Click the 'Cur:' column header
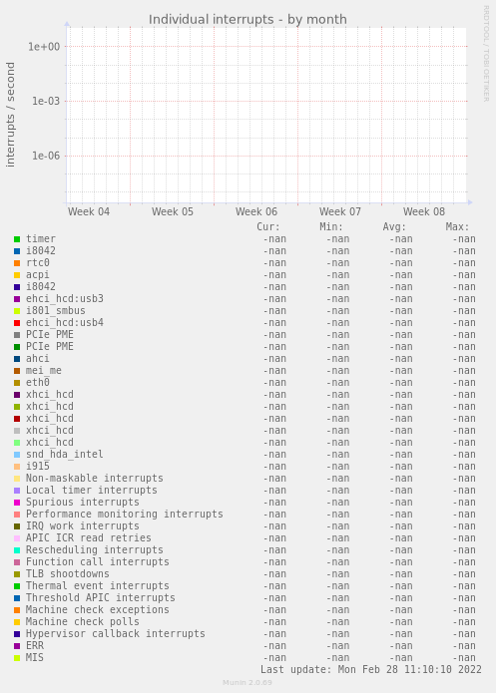This screenshot has height=693, width=496. tap(268, 227)
